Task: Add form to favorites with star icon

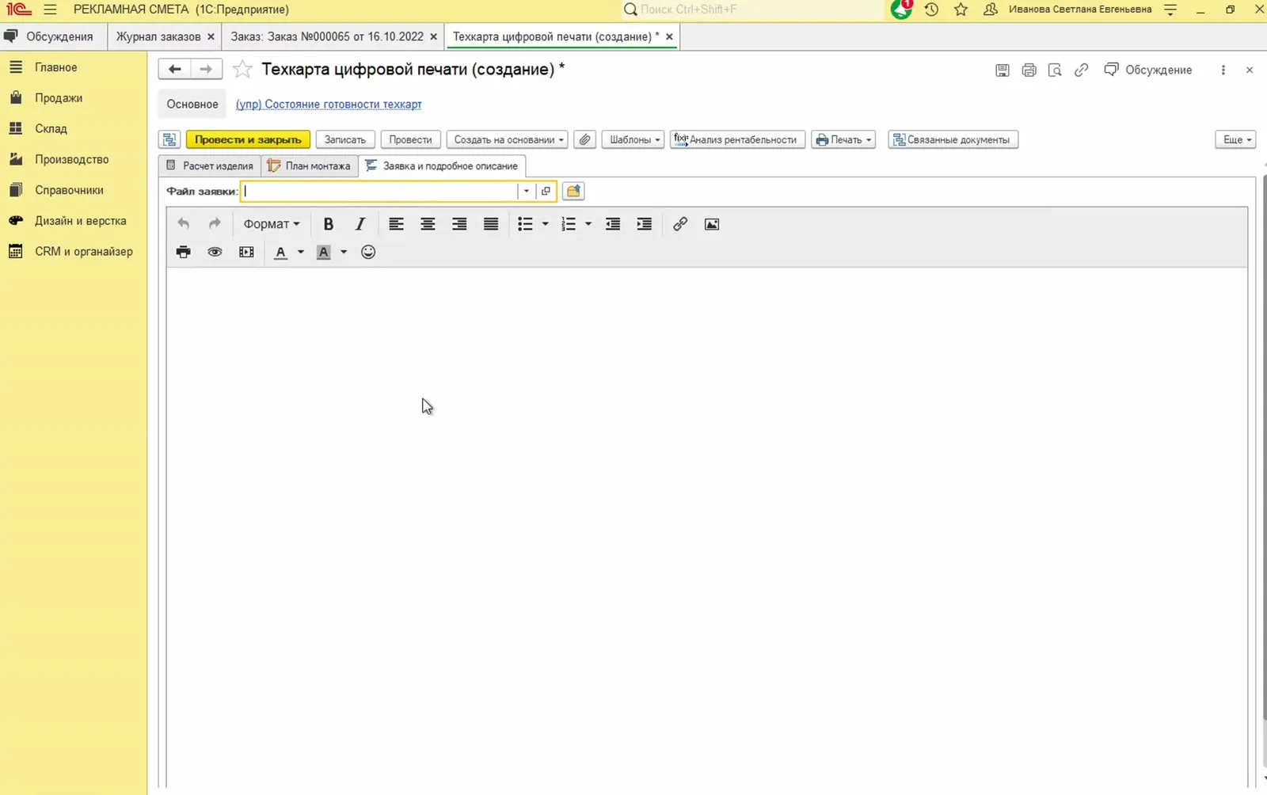Action: 242,69
